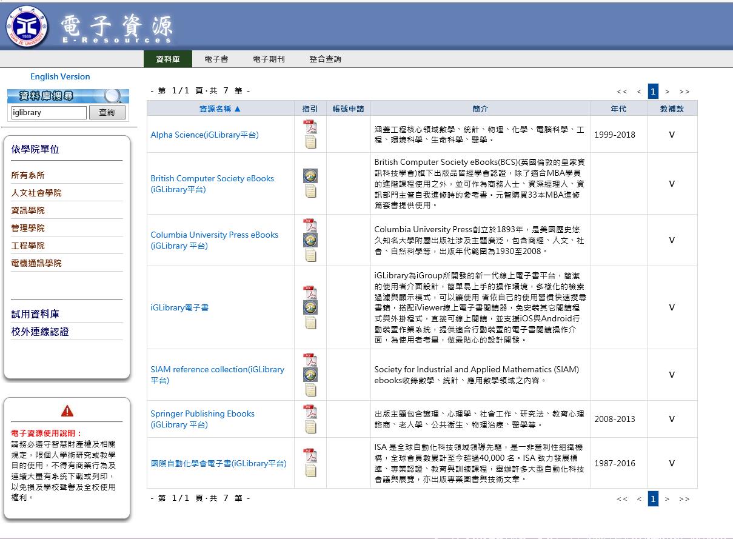The height and width of the screenshot is (539, 733).
Task: Open the PDF guide for Alpha Science
Action: (310, 127)
